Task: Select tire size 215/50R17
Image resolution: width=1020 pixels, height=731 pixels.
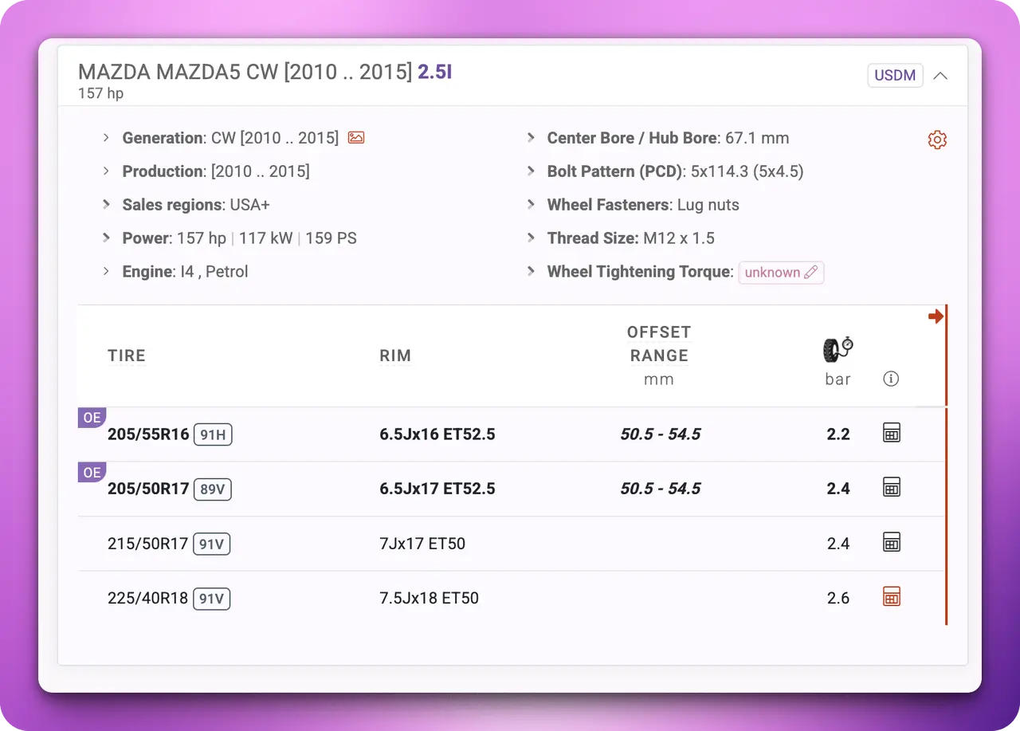Action: (x=147, y=544)
